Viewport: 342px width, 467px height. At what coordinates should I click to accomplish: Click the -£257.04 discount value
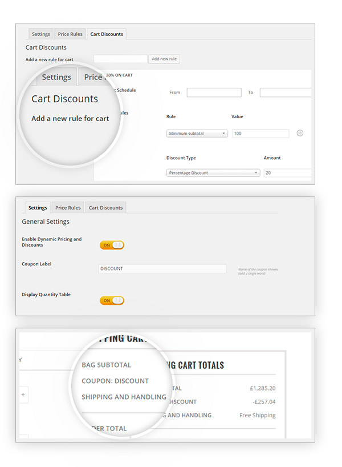264,402
